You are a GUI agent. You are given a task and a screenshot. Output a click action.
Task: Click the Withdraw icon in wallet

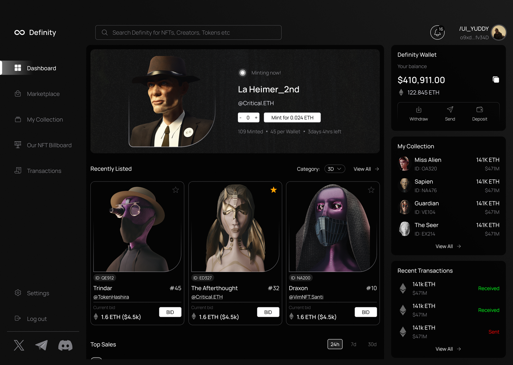pyautogui.click(x=419, y=110)
